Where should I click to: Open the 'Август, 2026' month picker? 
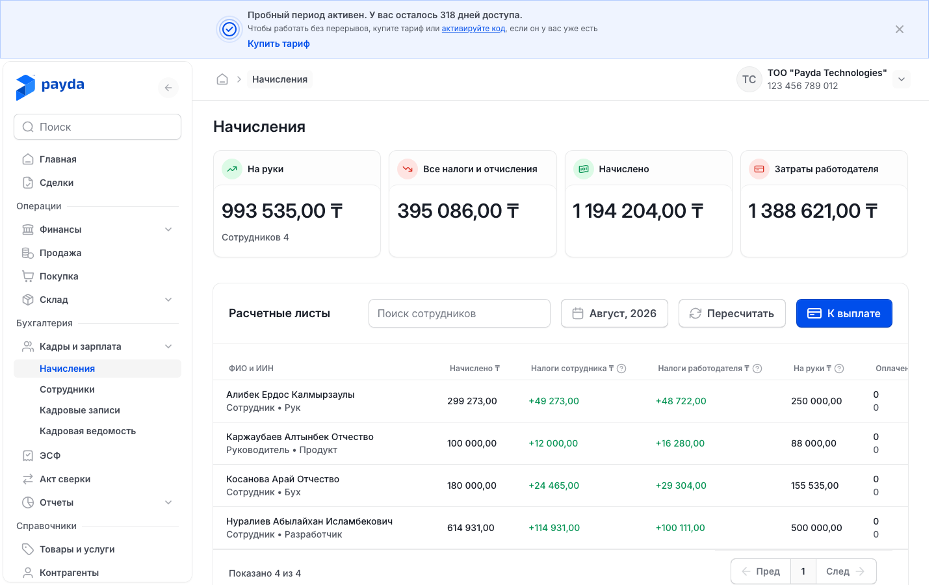coord(614,313)
